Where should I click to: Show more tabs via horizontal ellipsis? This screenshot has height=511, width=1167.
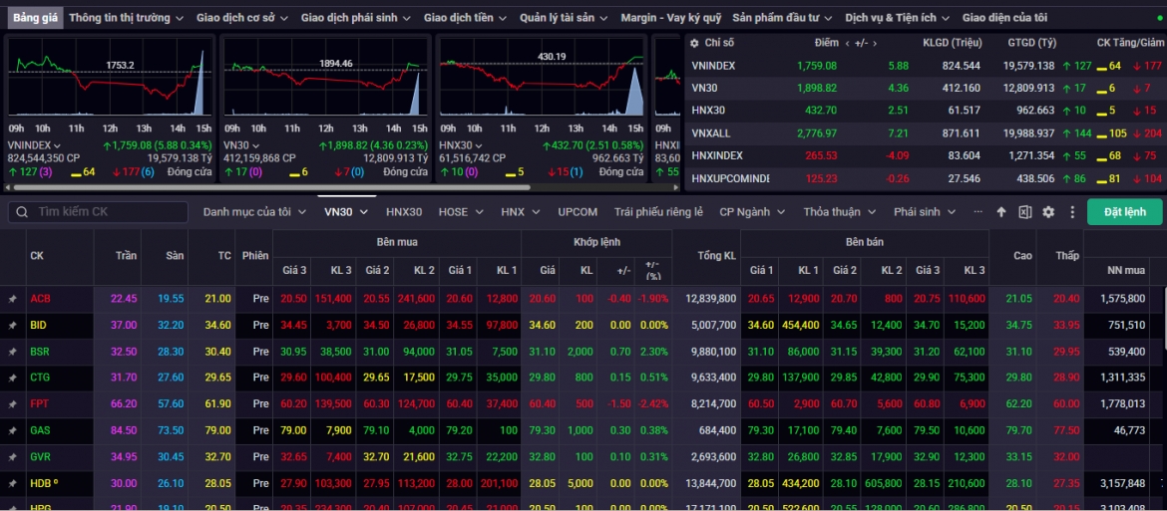977,212
